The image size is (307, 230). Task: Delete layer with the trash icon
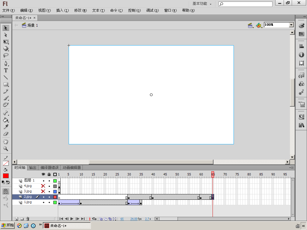pyautogui.click(x=28, y=219)
